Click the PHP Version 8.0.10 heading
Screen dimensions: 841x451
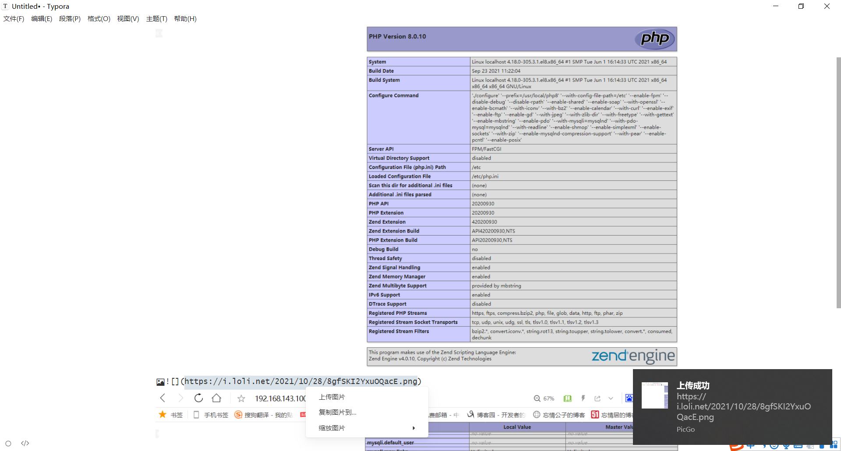[397, 36]
